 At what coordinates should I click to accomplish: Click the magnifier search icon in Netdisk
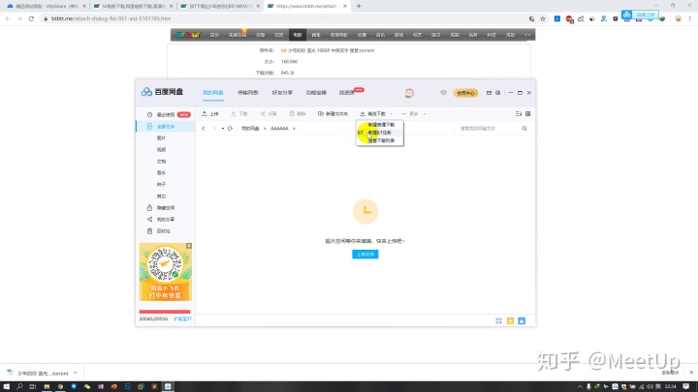click(x=524, y=129)
